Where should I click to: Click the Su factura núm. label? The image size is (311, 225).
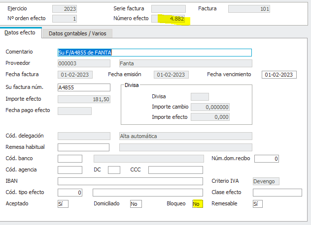pyautogui.click(x=24, y=87)
